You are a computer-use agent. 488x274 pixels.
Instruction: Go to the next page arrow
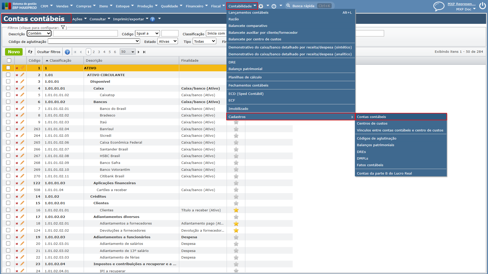pos(139,52)
